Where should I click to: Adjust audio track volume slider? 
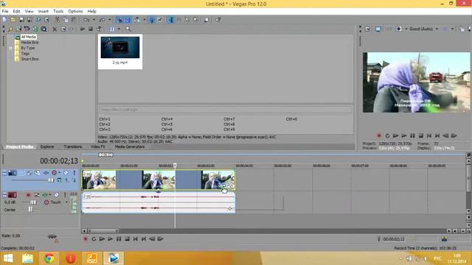pyautogui.click(x=33, y=202)
